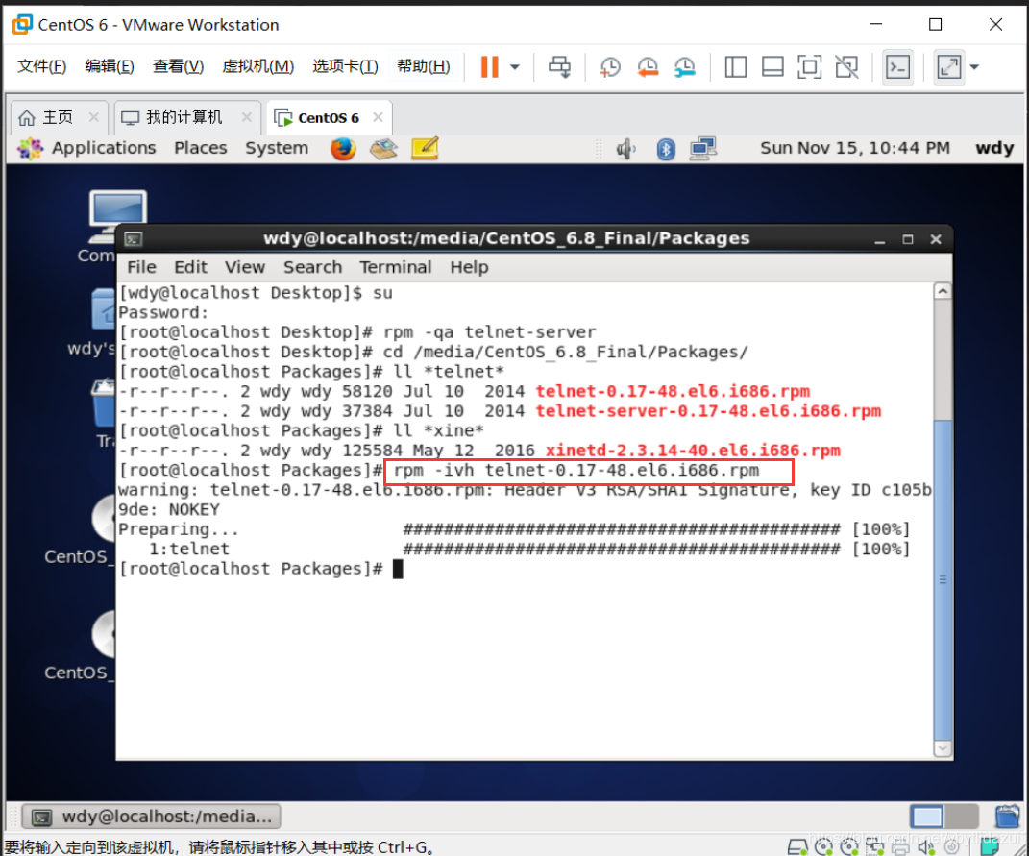Open the snapshot manager
1029x856 pixels.
pyautogui.click(x=684, y=66)
